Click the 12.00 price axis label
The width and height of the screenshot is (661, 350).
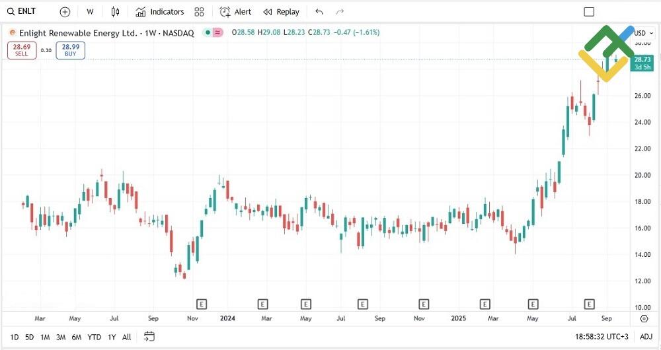(x=642, y=281)
